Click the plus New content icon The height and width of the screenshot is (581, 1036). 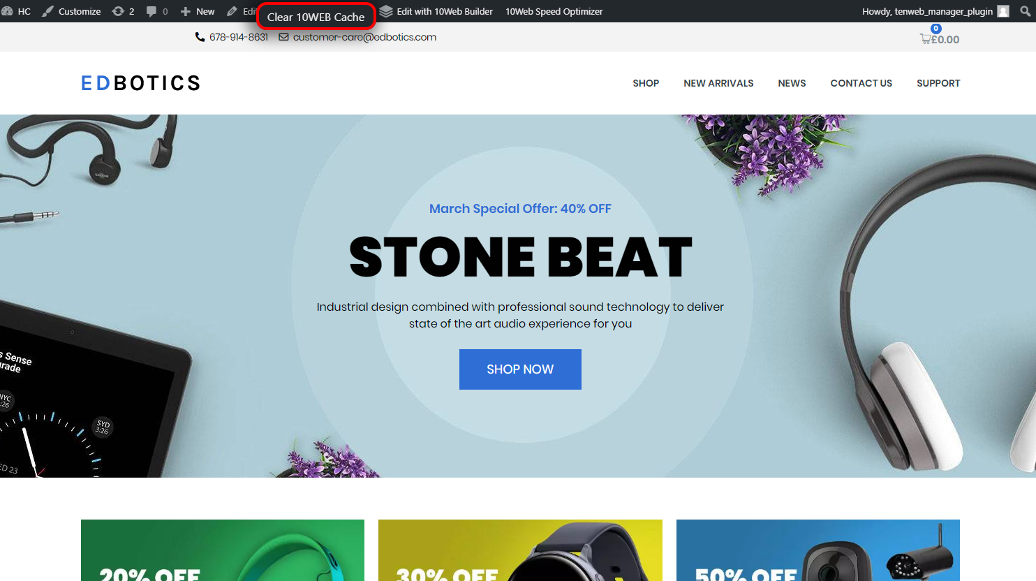[186, 11]
